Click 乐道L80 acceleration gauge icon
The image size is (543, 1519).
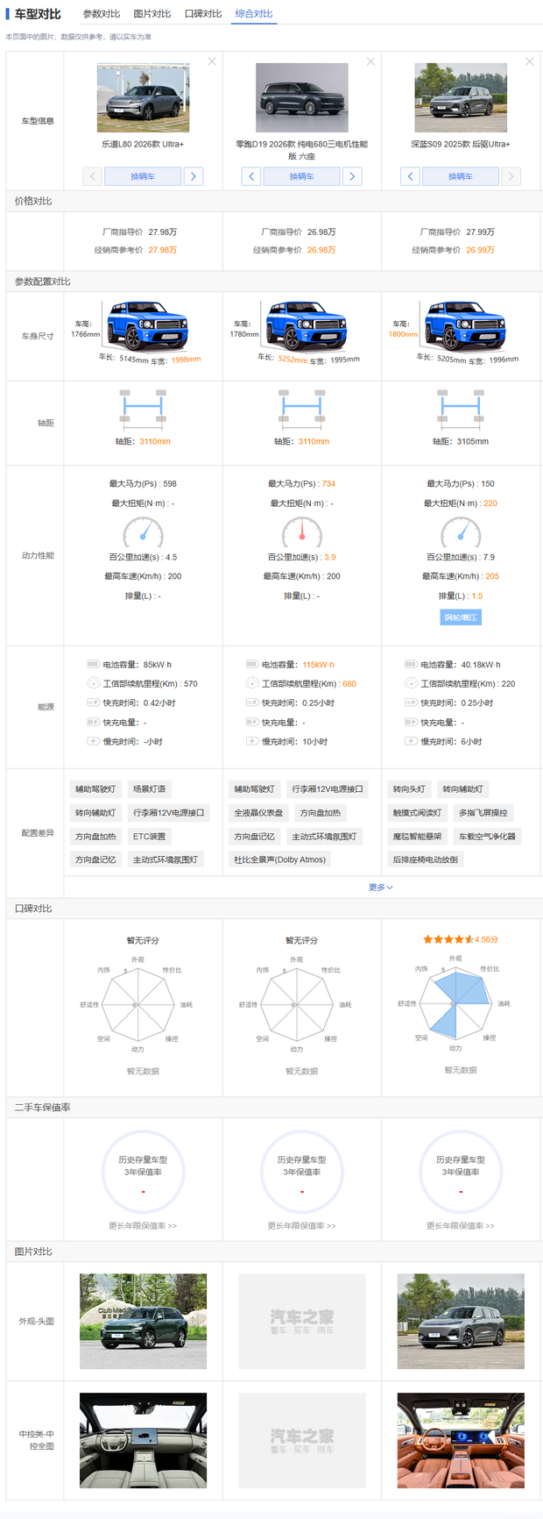click(143, 532)
